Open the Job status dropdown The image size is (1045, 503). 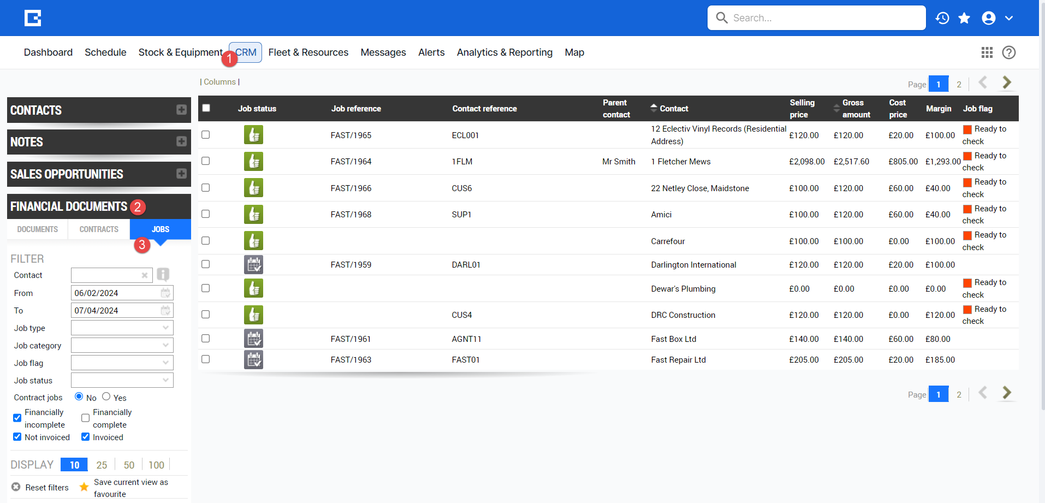(x=122, y=380)
